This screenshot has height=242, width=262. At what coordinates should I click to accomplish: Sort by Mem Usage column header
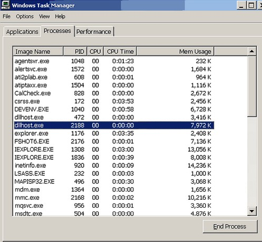click(175, 52)
